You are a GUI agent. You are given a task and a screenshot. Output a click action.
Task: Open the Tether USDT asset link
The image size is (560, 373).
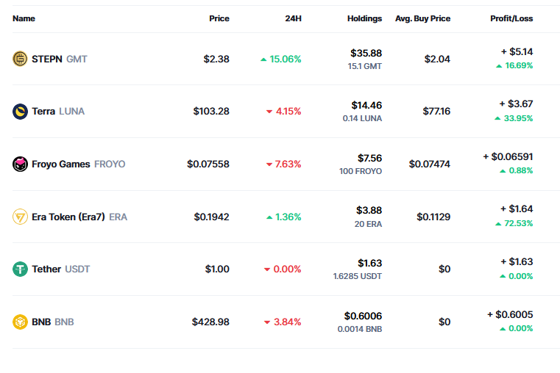point(60,269)
